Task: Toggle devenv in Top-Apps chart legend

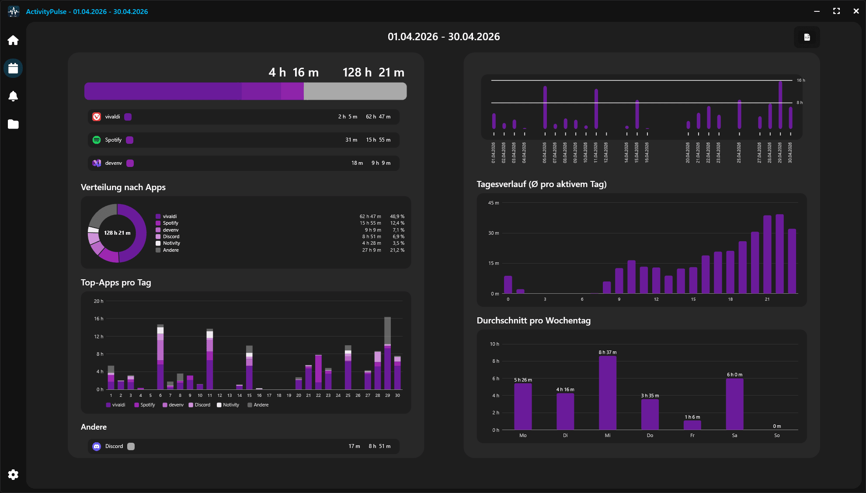Action: pos(173,405)
